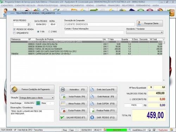This screenshot has height=132, width=176.
Task: Open the PRODUTOS/ESTOQUE menu
Action: click(x=48, y=6)
